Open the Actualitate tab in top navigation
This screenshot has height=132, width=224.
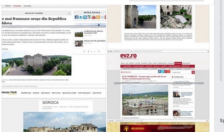[17, 6]
